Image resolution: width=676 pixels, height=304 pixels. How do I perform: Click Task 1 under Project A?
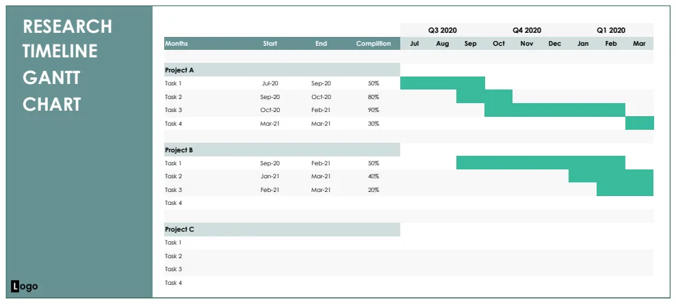pos(173,83)
